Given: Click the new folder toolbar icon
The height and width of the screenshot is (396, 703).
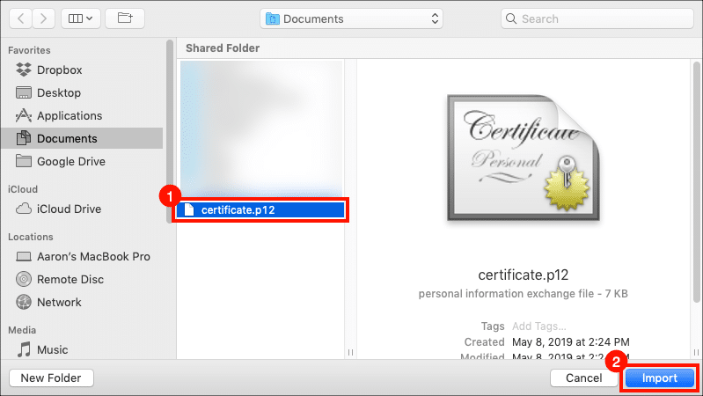Looking at the screenshot, I should pos(125,18).
